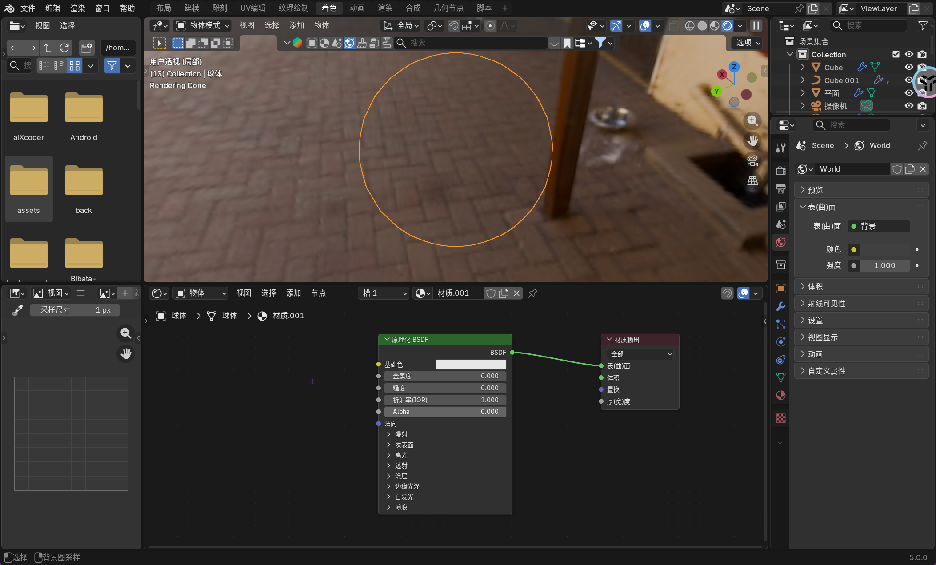936x565 pixels.
Task: Click the viewport zoom magnifier icon
Action: (x=752, y=120)
